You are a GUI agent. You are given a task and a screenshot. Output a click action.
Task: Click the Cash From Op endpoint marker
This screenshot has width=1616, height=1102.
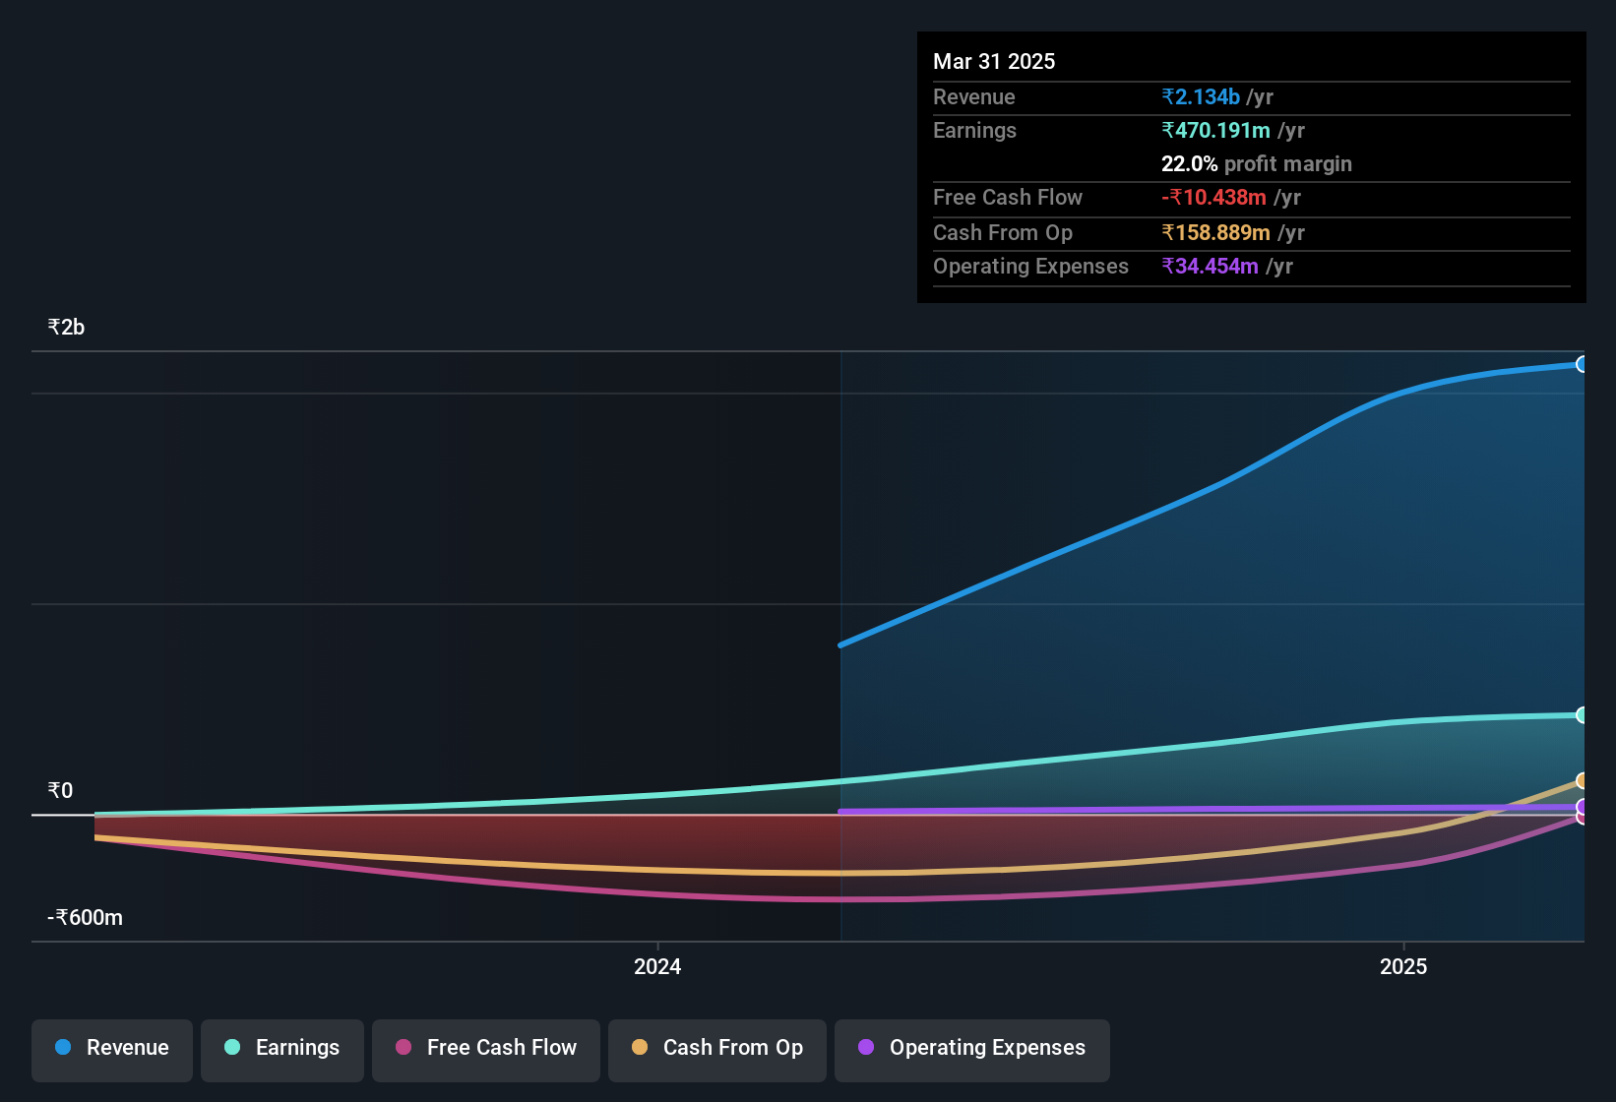coord(1582,781)
